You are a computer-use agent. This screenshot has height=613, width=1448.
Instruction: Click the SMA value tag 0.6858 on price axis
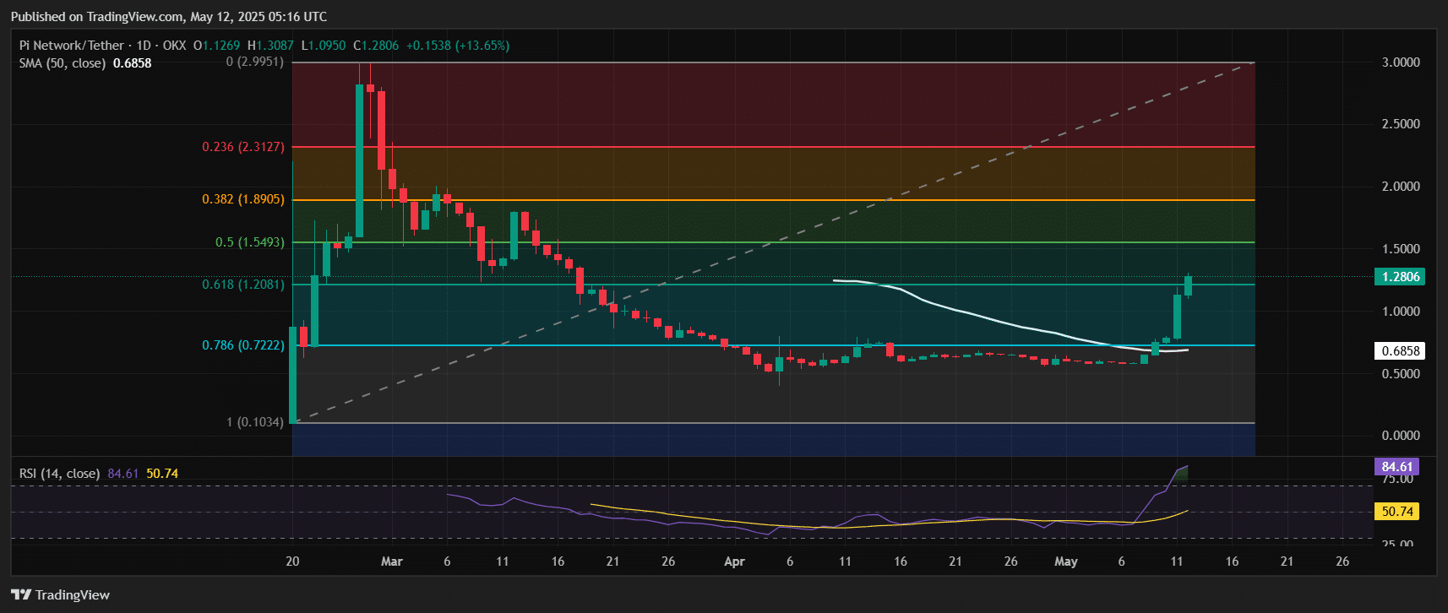pos(1400,350)
